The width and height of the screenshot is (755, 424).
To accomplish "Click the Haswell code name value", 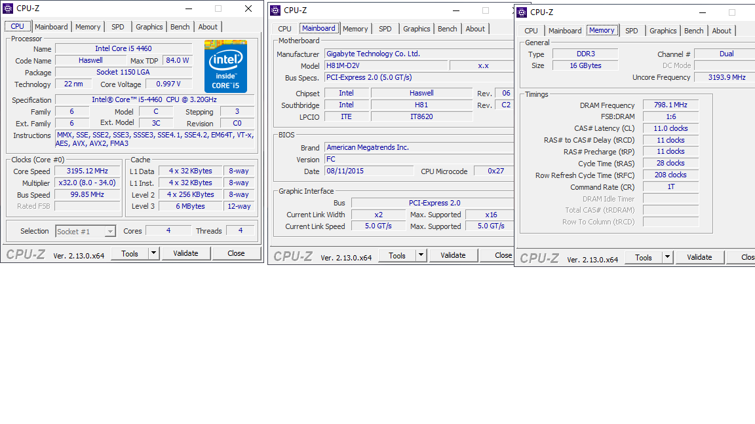I will [90, 61].
